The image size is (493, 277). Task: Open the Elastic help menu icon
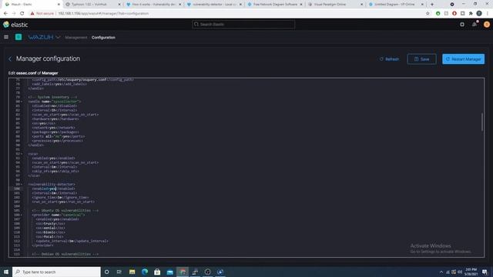462,25
